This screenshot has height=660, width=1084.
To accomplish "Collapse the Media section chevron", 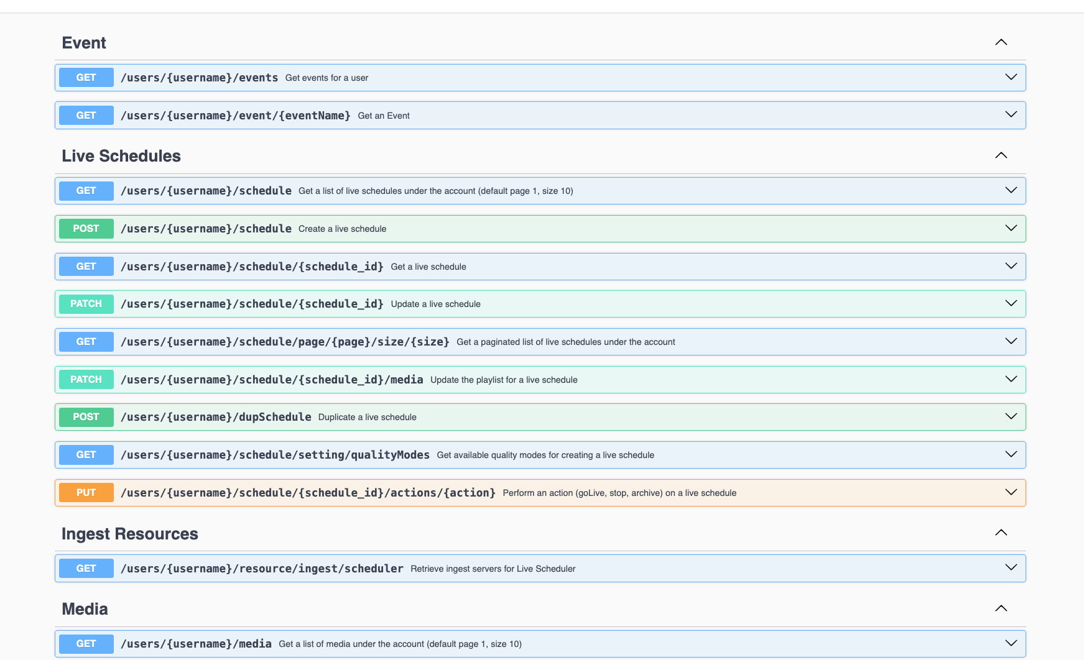I will [x=1001, y=608].
